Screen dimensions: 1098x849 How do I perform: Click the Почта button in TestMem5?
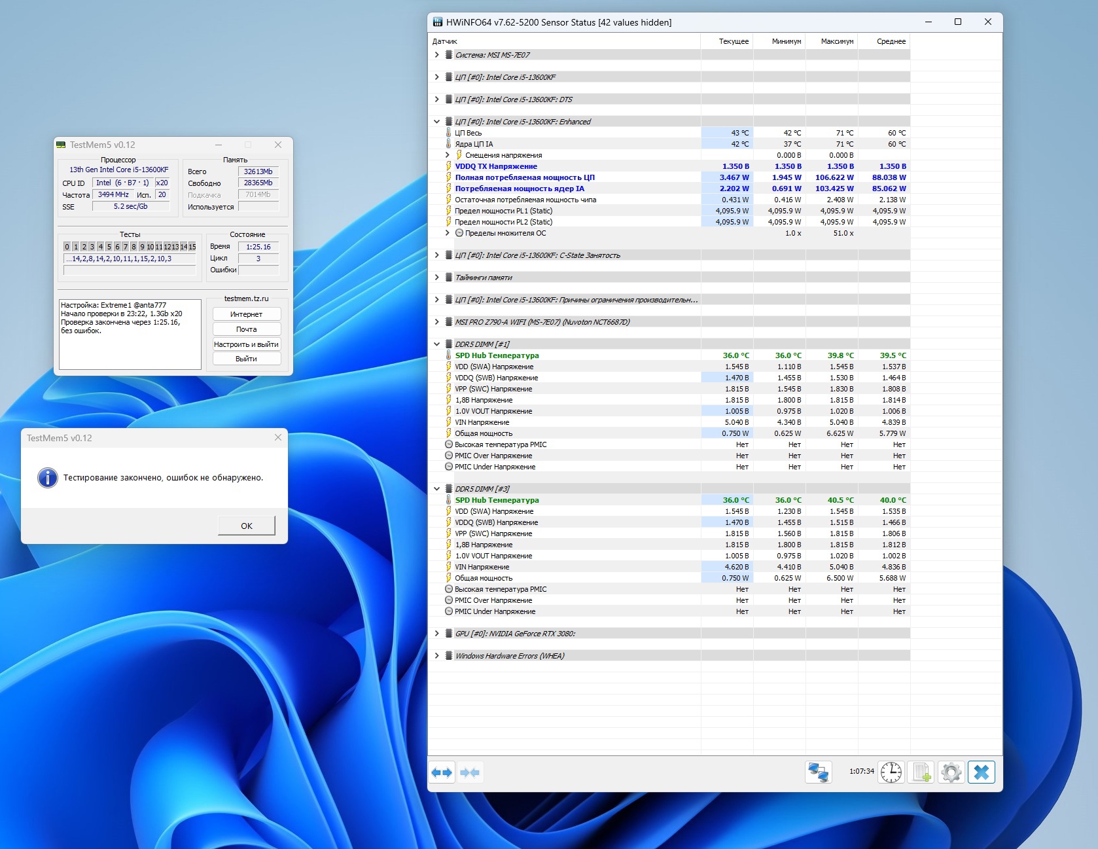pos(246,329)
